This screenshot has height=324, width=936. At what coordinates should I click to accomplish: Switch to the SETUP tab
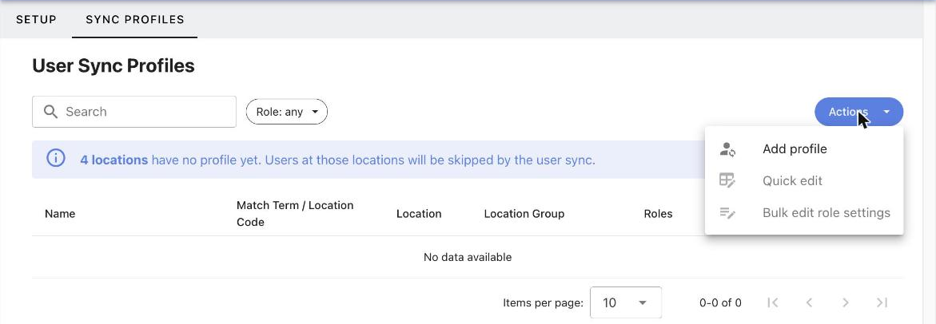pyautogui.click(x=37, y=19)
